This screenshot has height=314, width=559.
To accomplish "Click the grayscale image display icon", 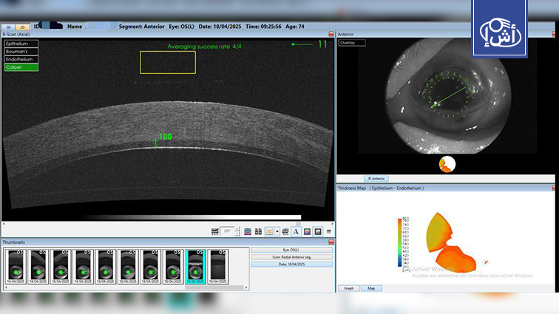I will click(x=318, y=231).
